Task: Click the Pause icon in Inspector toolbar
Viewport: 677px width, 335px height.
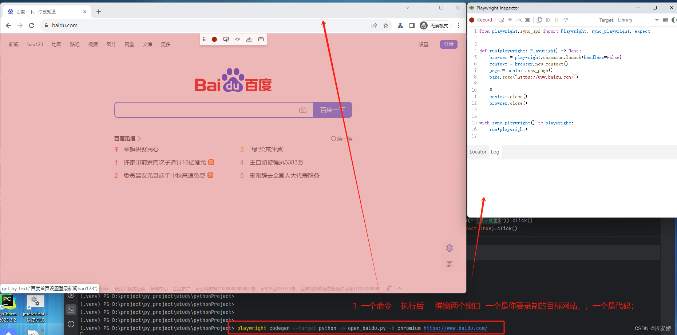Action: click(x=557, y=20)
